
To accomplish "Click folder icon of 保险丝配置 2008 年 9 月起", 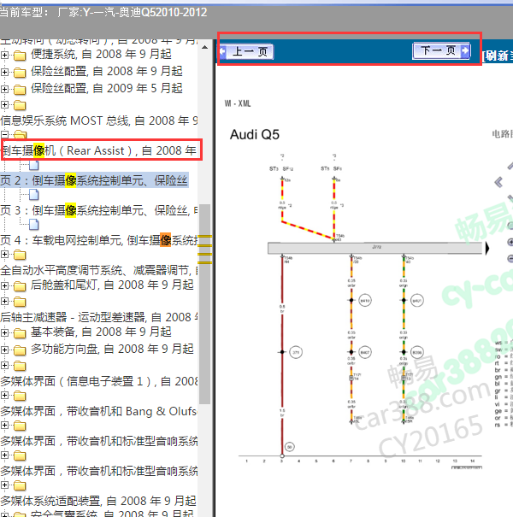I will pos(20,72).
